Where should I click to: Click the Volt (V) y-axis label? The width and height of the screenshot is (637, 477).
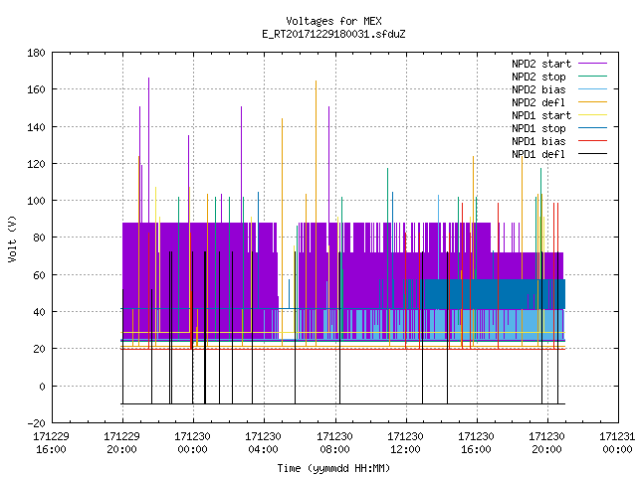[12, 238]
